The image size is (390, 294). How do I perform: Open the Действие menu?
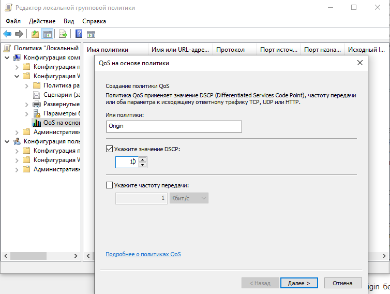[x=42, y=21]
